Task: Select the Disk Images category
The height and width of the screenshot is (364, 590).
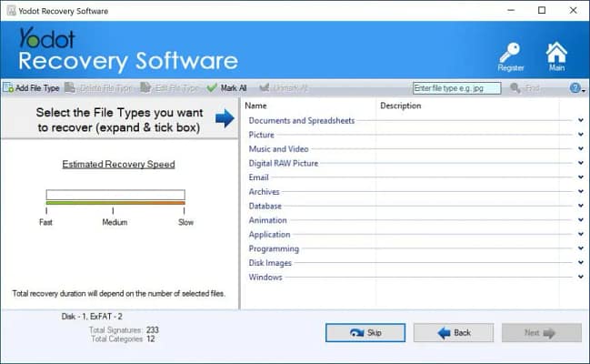Action: pos(270,263)
